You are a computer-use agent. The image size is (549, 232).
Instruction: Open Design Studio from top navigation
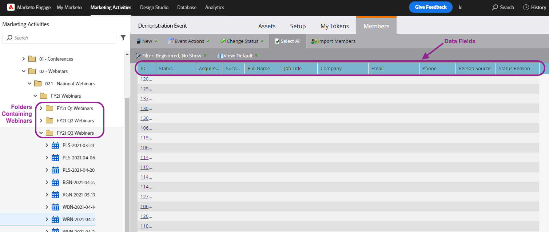pos(154,7)
